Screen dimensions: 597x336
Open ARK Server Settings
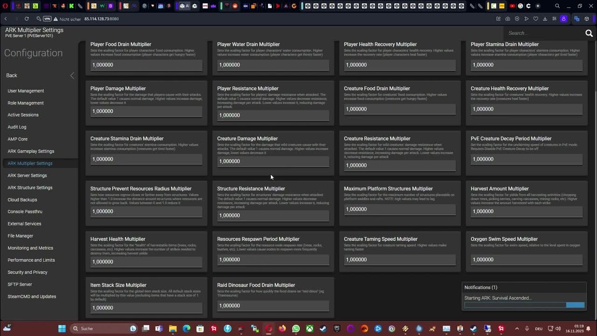click(27, 175)
